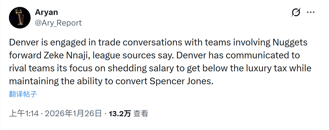The image size is (329, 130).
Task: Click the name Spencer Jones in post
Action: 181,81
